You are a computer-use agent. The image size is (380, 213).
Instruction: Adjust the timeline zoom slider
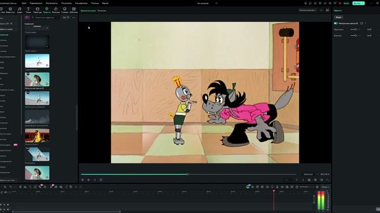(306, 187)
